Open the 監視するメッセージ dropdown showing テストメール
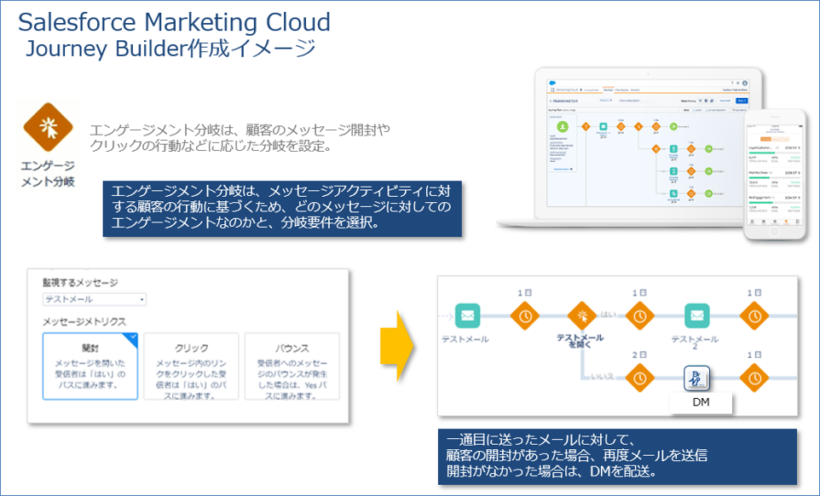Screen dimensions: 820x496 95,299
